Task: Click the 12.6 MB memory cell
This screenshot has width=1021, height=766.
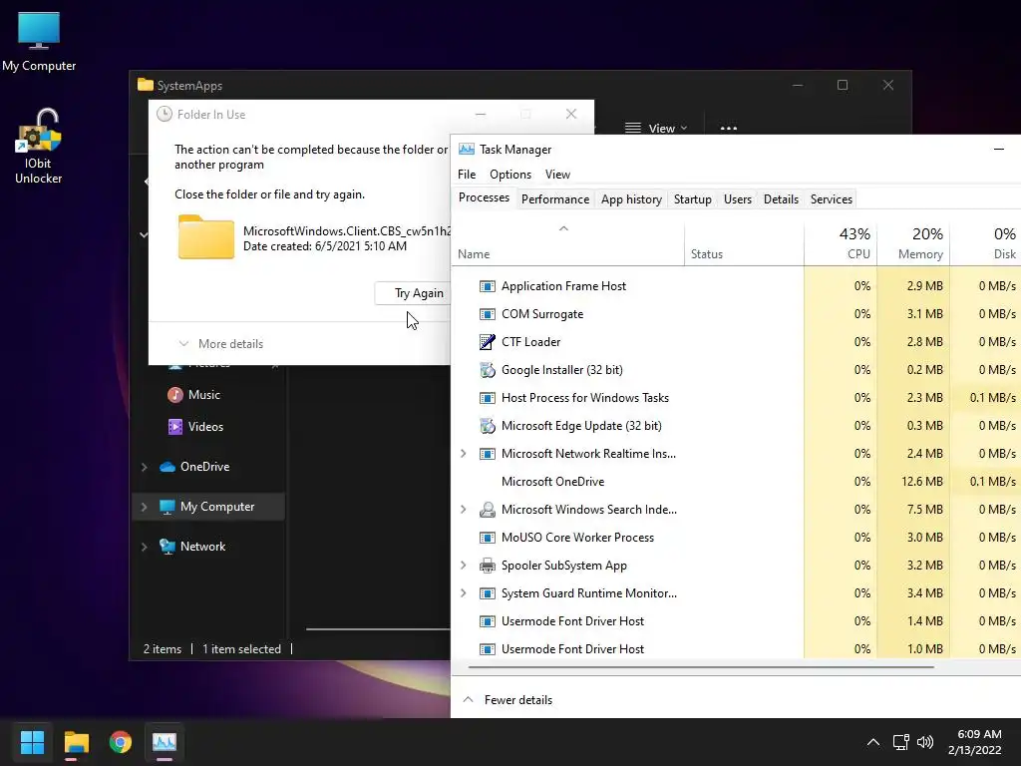Action: pyautogui.click(x=913, y=482)
